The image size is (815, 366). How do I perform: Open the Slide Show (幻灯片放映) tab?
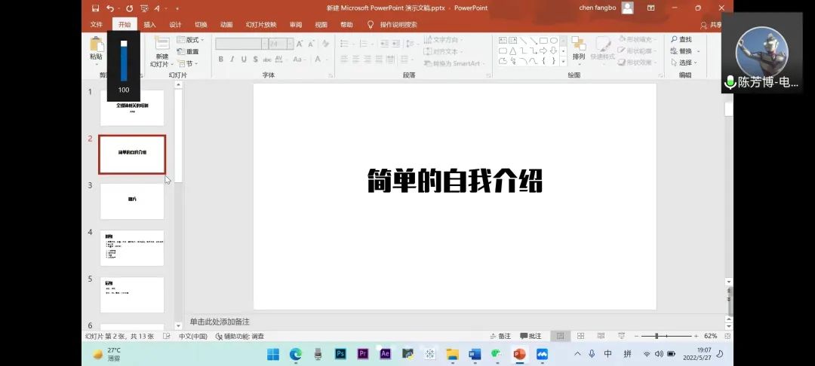(x=260, y=25)
